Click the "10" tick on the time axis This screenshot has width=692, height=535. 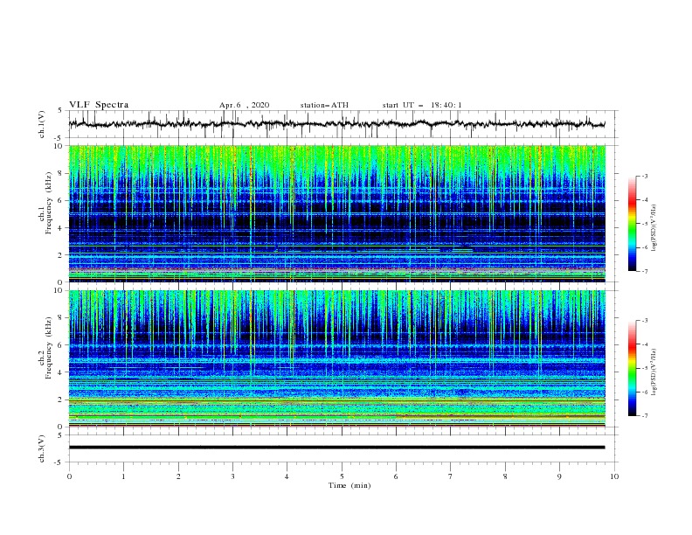click(x=614, y=476)
